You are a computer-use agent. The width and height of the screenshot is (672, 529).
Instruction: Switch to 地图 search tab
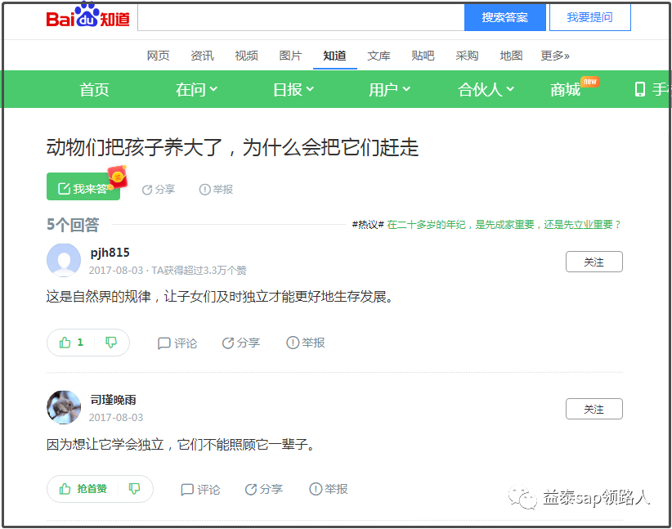click(511, 56)
